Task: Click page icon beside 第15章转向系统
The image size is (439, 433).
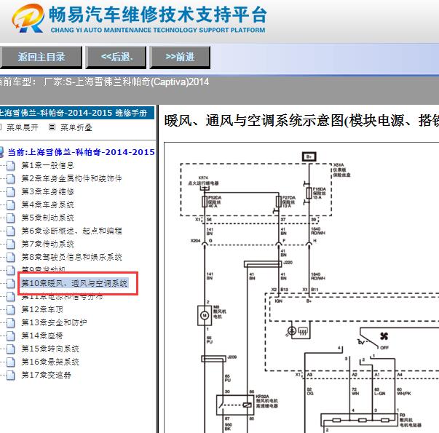Action: [x=11, y=349]
